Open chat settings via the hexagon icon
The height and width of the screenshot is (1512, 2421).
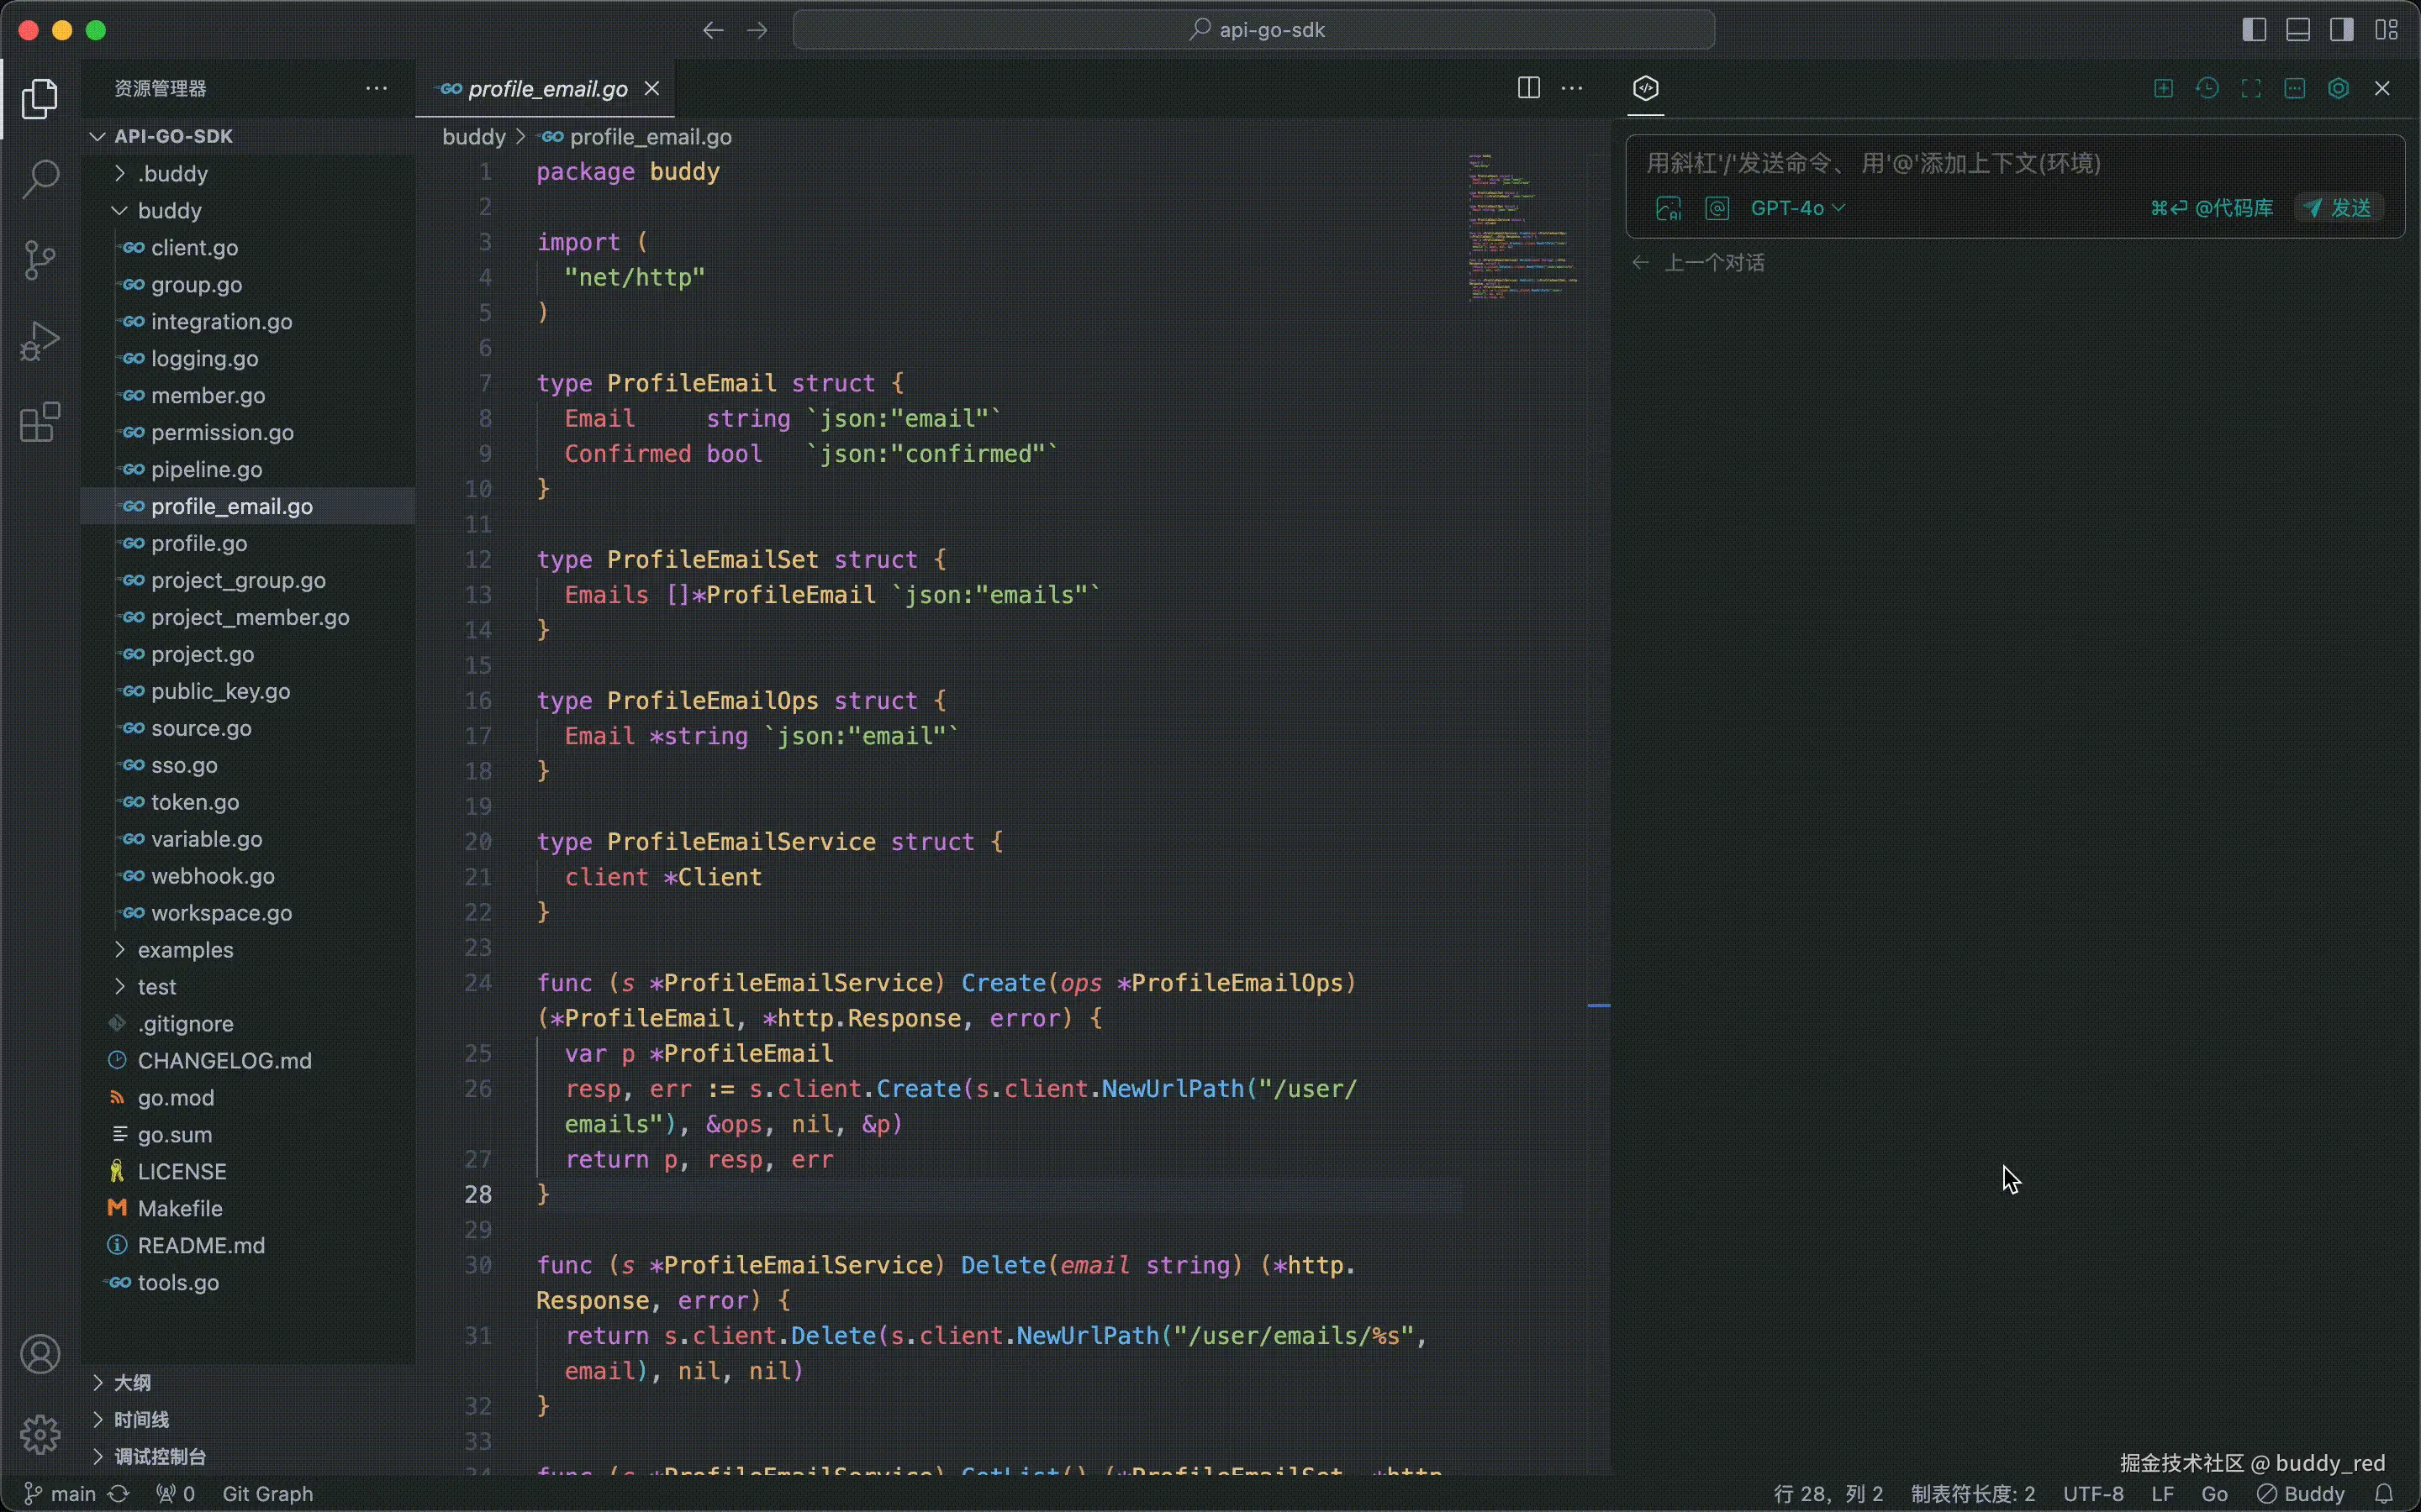2338,88
